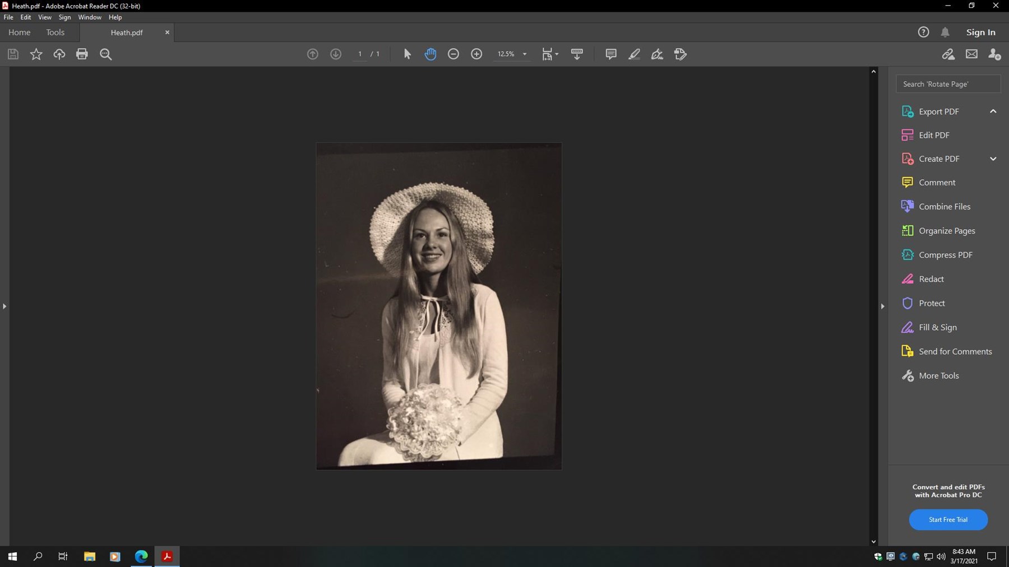Print the document via printer icon
Image resolution: width=1009 pixels, height=567 pixels.
82,54
